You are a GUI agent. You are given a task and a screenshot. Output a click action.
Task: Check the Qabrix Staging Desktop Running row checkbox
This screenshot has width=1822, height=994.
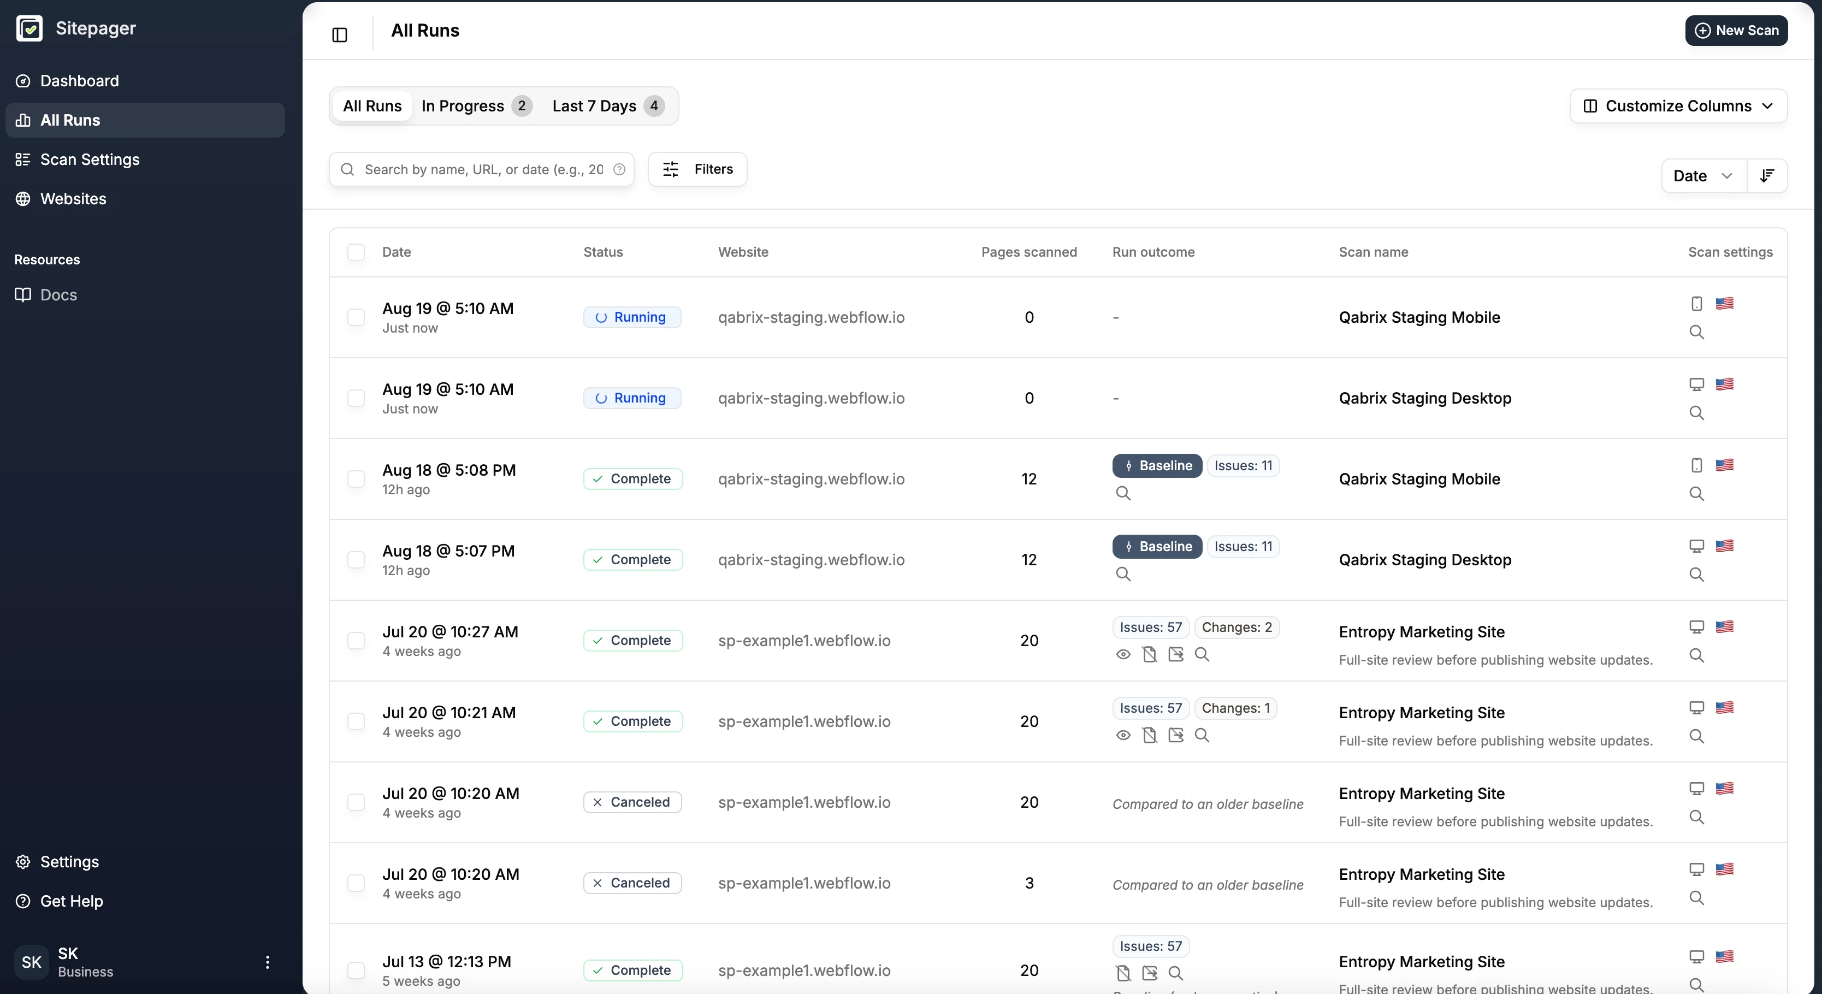pos(356,398)
